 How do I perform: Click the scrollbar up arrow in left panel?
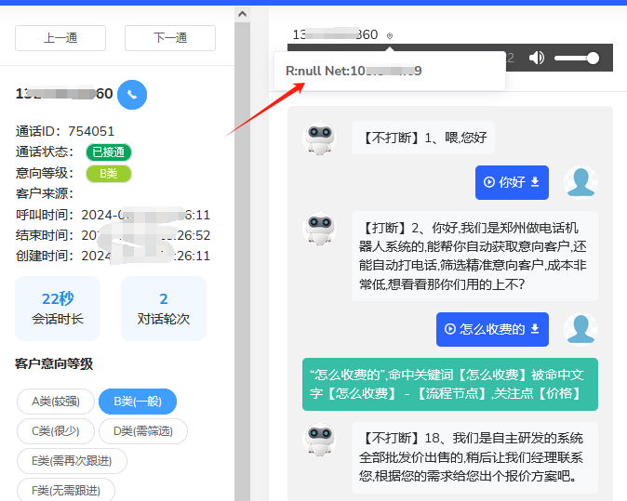[x=242, y=14]
